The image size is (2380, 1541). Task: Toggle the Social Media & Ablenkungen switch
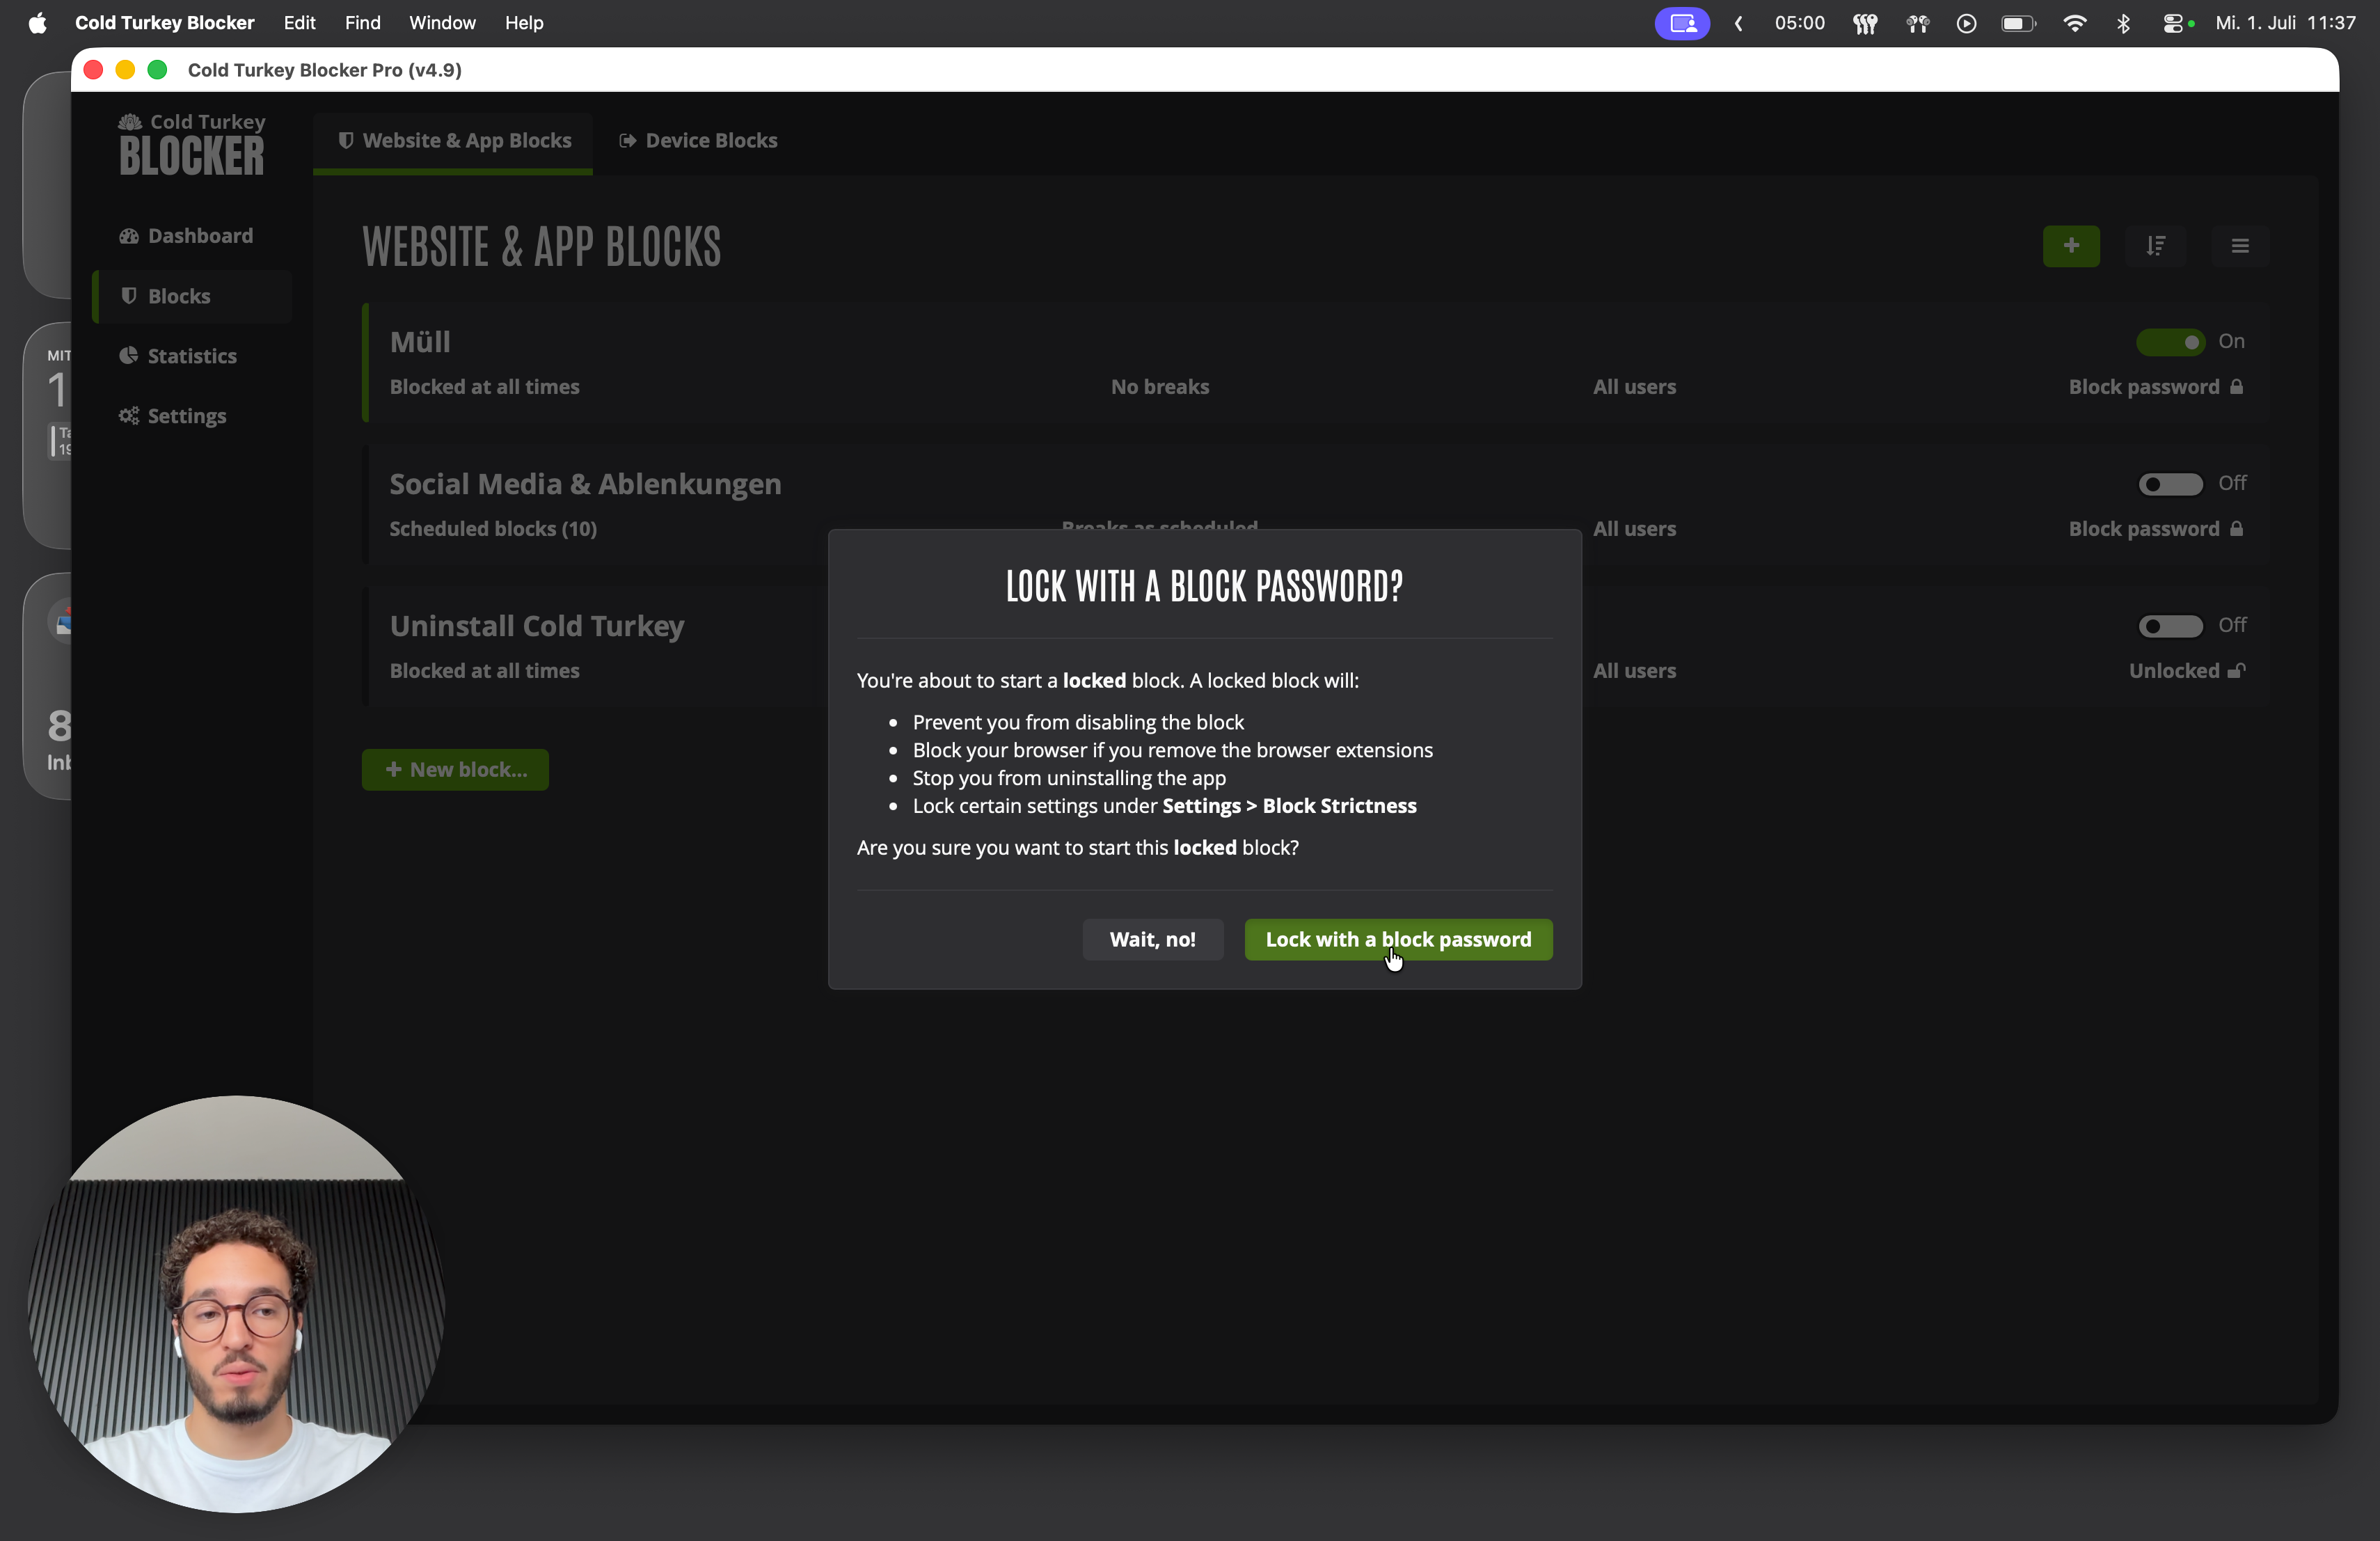(2170, 484)
